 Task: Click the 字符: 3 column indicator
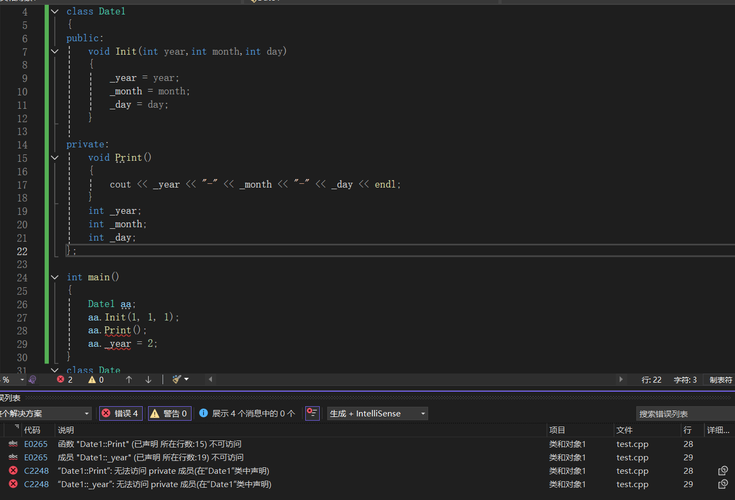(x=685, y=379)
